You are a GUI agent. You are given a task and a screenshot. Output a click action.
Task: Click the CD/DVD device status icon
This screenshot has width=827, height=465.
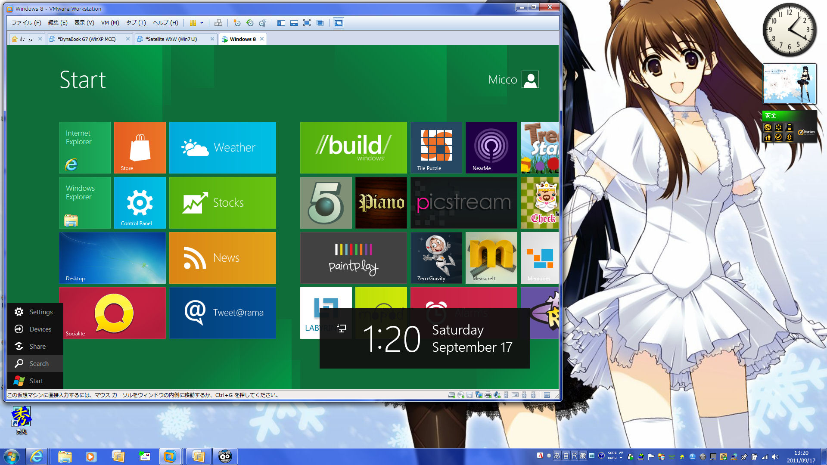(x=461, y=395)
